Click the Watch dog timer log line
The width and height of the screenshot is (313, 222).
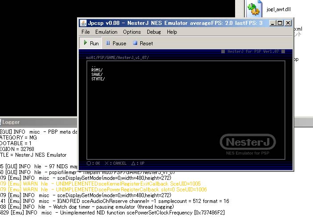(x=87, y=206)
